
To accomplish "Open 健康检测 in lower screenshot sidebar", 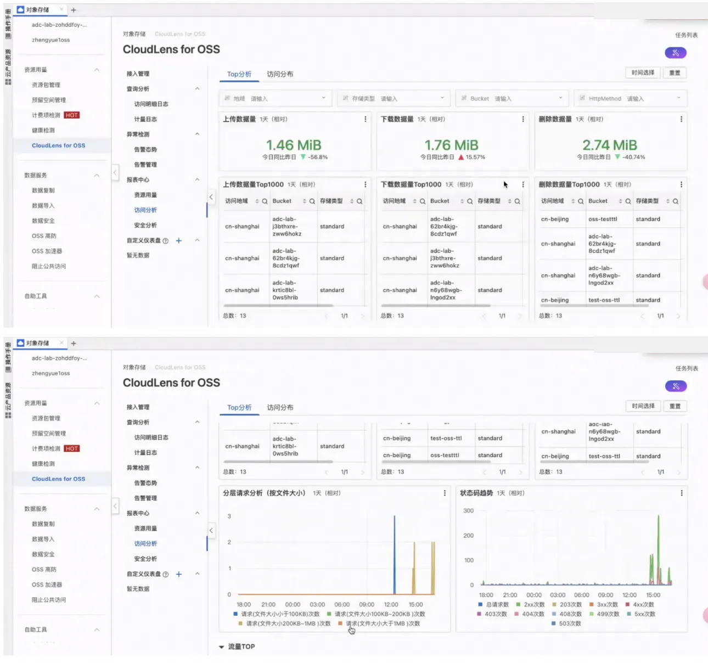I will 43,464.
